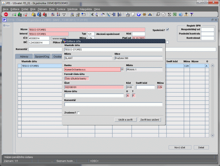Switch to the Adresy tab

click(x=24, y=57)
